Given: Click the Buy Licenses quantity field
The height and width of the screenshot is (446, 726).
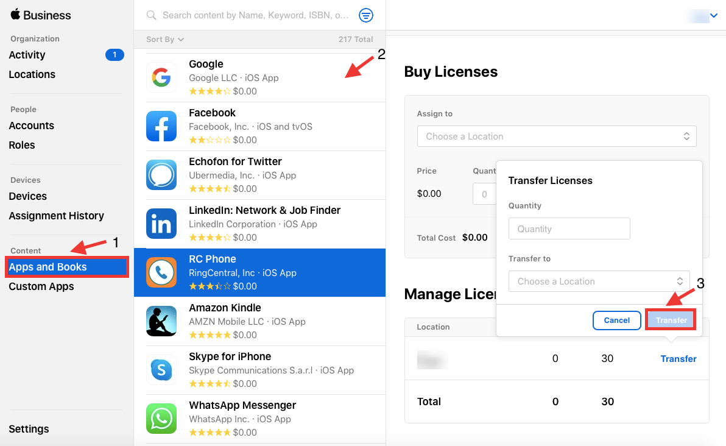Looking at the screenshot, I should [x=484, y=194].
